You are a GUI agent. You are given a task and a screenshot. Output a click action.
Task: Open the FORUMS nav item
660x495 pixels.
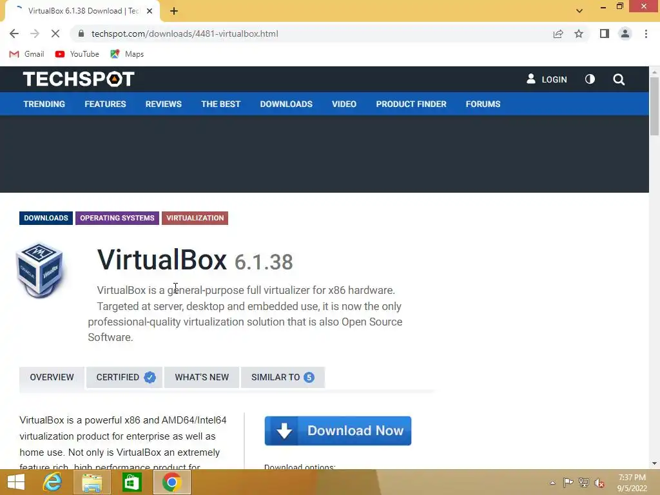pos(483,104)
